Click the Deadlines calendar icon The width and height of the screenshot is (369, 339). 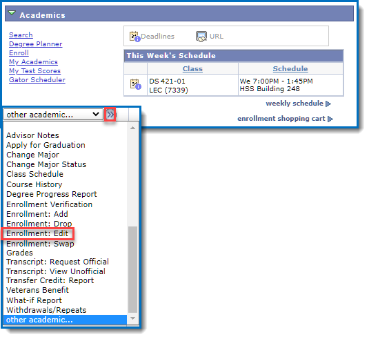(135, 37)
